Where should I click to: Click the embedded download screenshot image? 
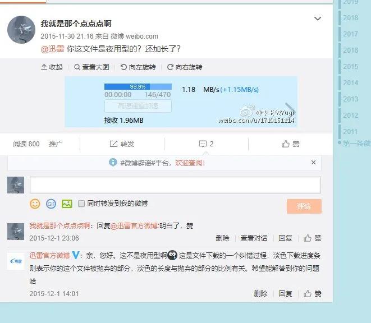click(x=181, y=102)
